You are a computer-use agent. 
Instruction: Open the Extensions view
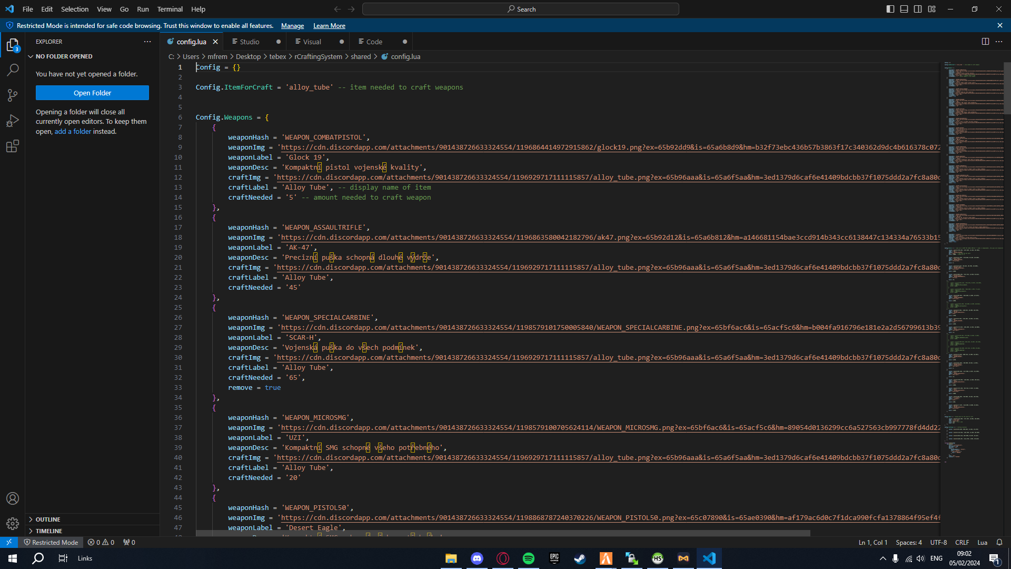pos(13,146)
